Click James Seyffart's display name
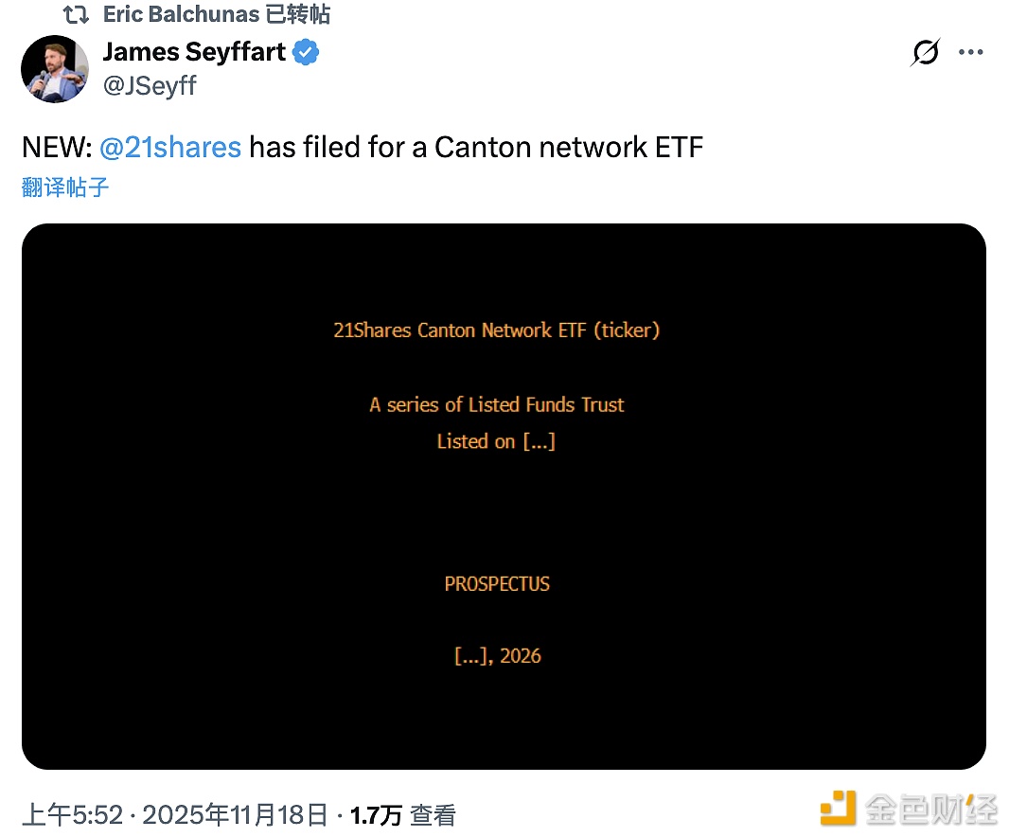Viewport: 1009px width, 837px height. tap(194, 53)
